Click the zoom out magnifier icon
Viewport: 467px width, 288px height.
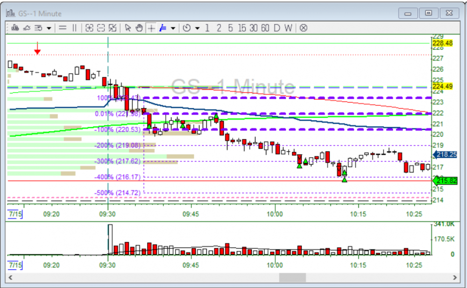100,28
